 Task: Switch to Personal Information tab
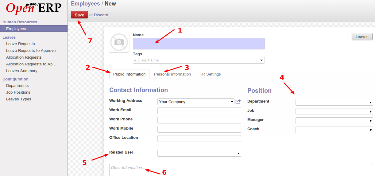pyautogui.click(x=172, y=74)
